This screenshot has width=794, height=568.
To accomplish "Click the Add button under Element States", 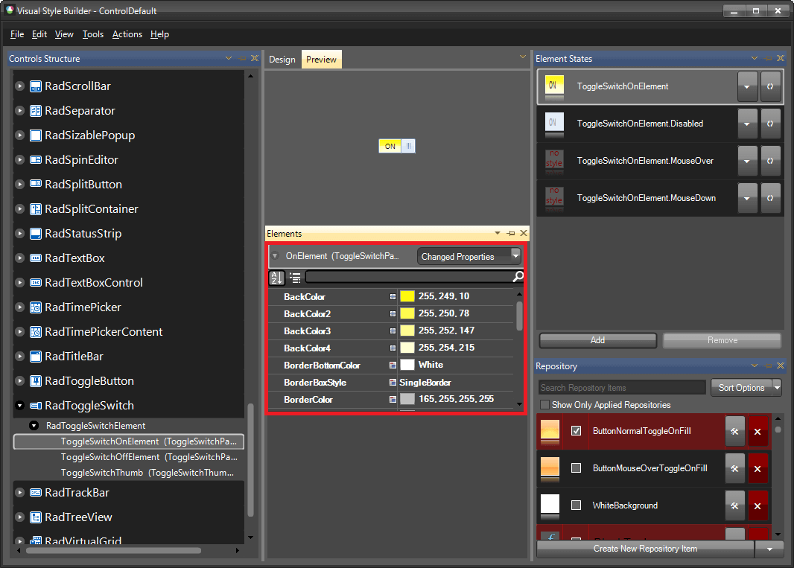I will point(597,339).
